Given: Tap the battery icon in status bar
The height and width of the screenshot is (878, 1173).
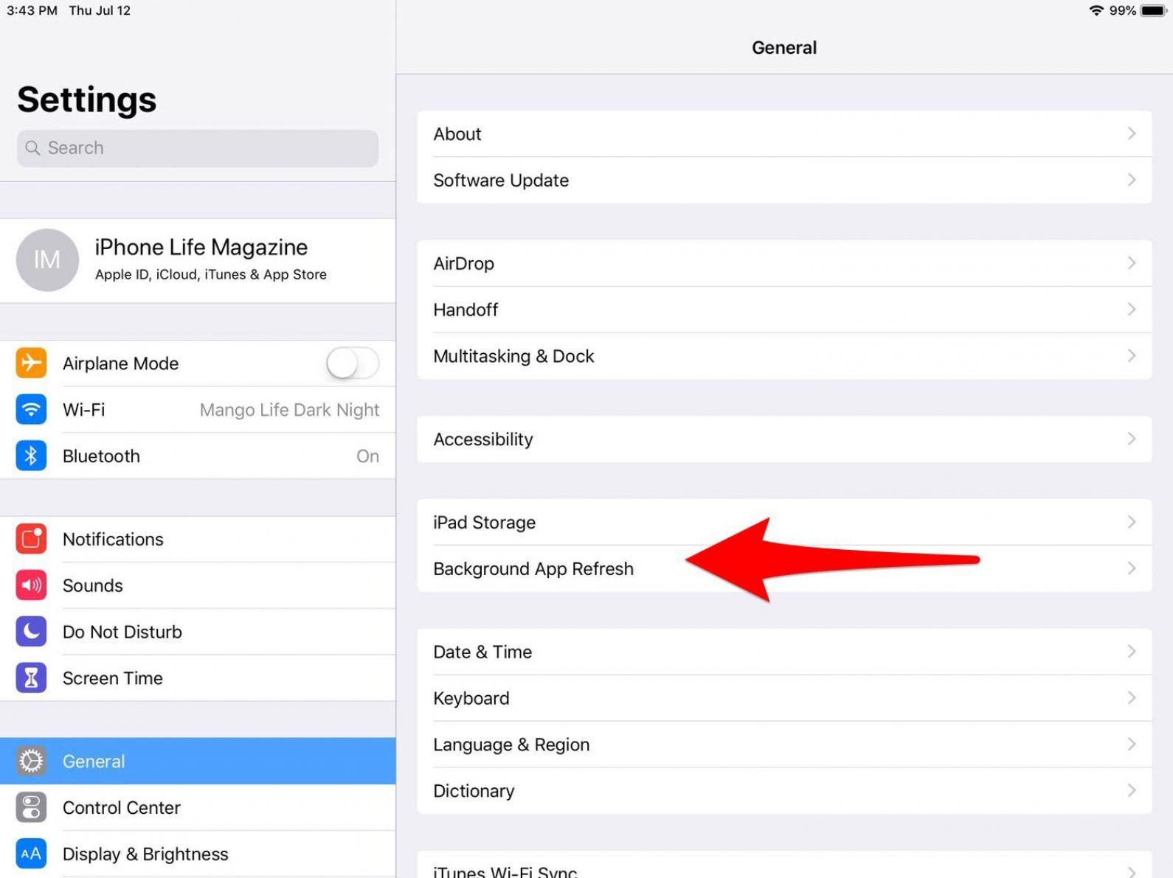Looking at the screenshot, I should pyautogui.click(x=1154, y=10).
